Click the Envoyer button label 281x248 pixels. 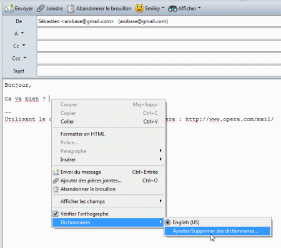[24, 9]
